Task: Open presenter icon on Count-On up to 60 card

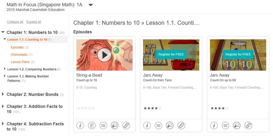Action: tap(237, 125)
